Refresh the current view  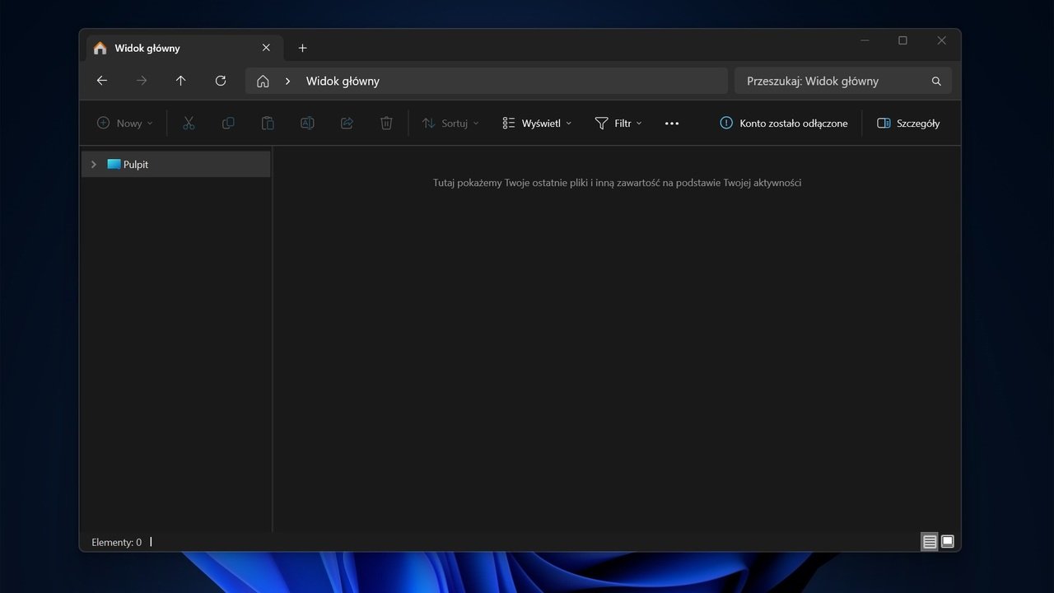(x=221, y=81)
